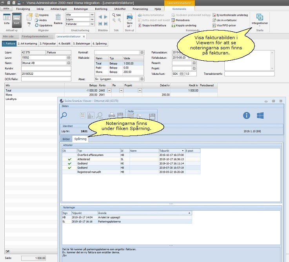The image size is (289, 262).
Task: Select note 'Avtalet är uppsagt!'
Action: coord(127,217)
